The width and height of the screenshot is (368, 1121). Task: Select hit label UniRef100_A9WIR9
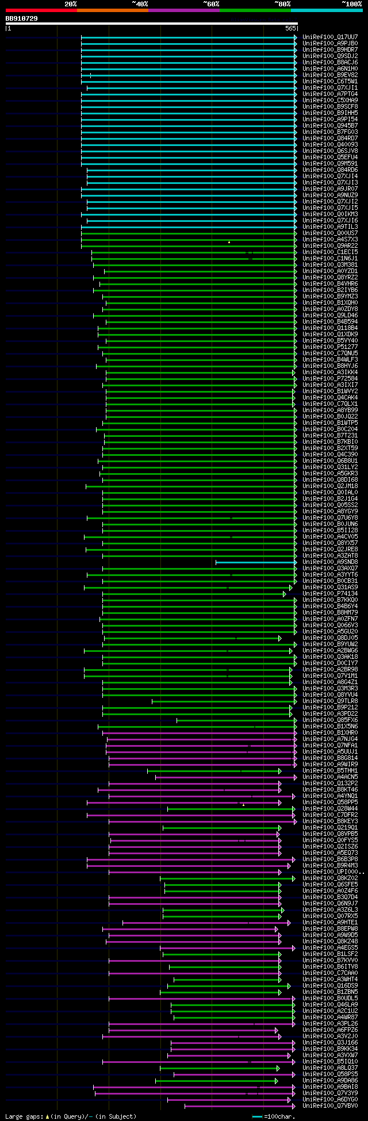point(330,764)
